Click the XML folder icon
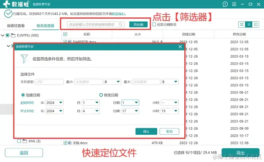 pyautogui.click(x=25, y=141)
